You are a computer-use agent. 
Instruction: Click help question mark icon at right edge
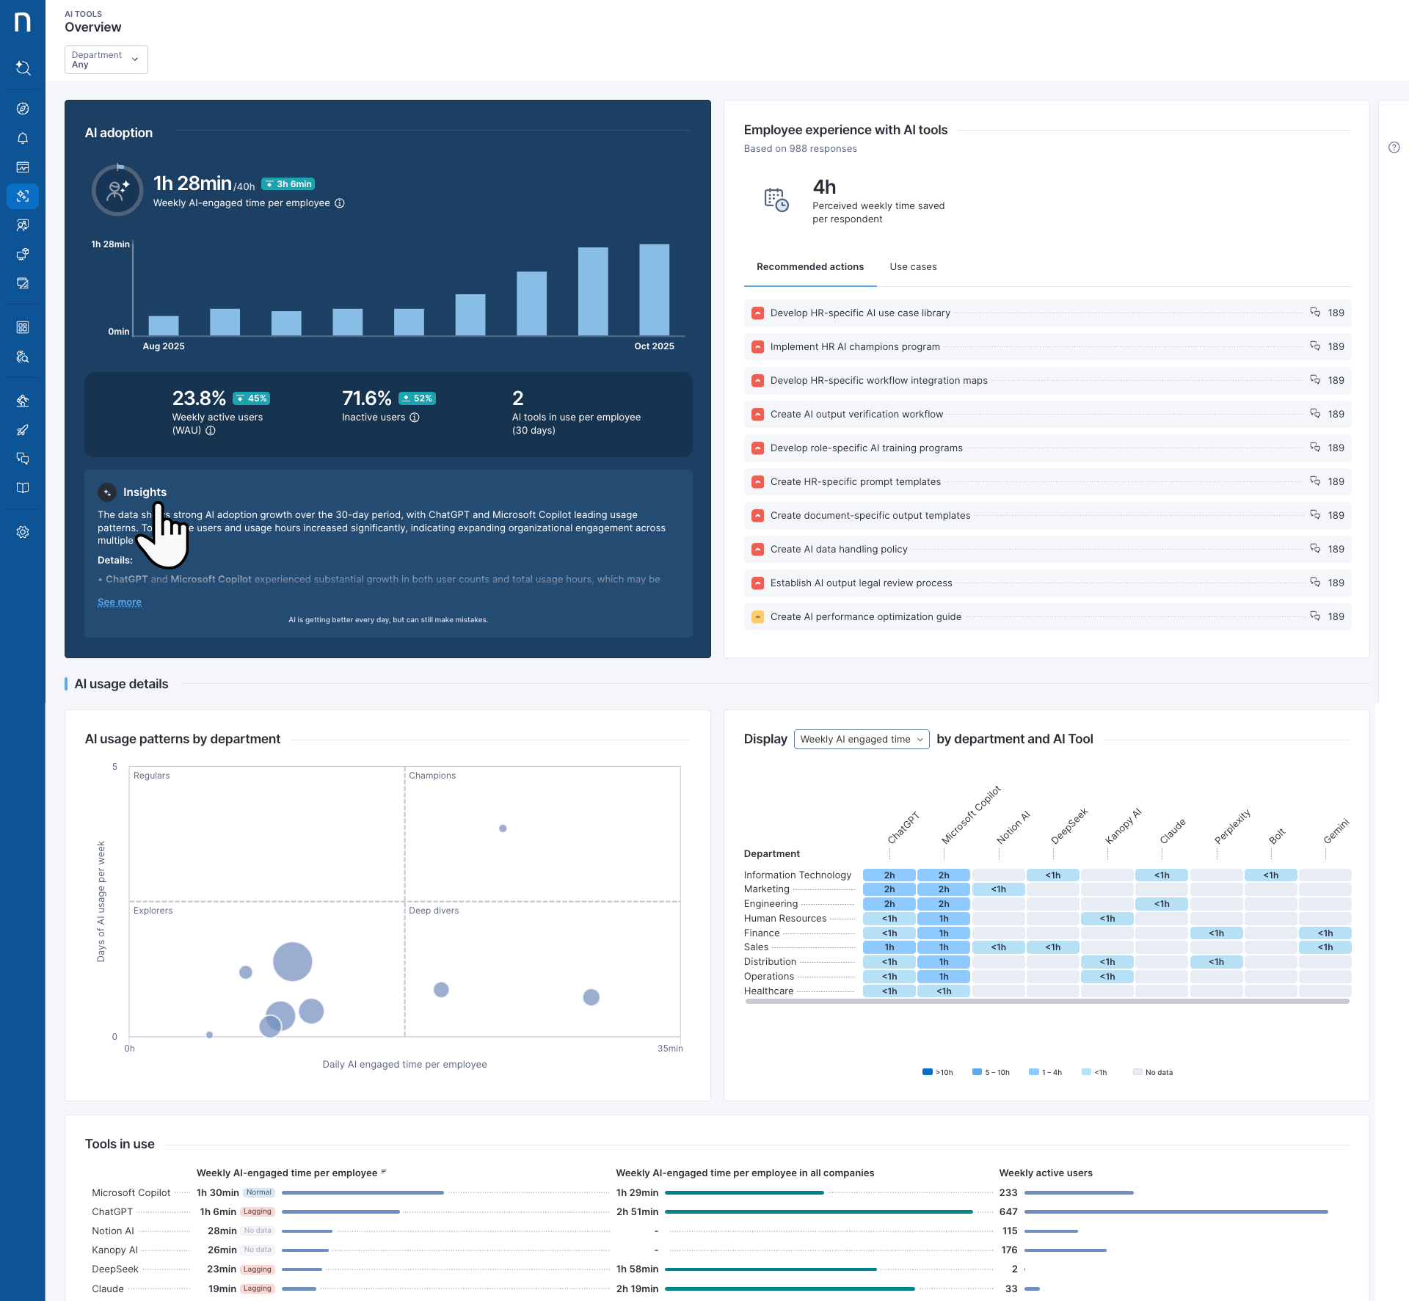(1394, 147)
